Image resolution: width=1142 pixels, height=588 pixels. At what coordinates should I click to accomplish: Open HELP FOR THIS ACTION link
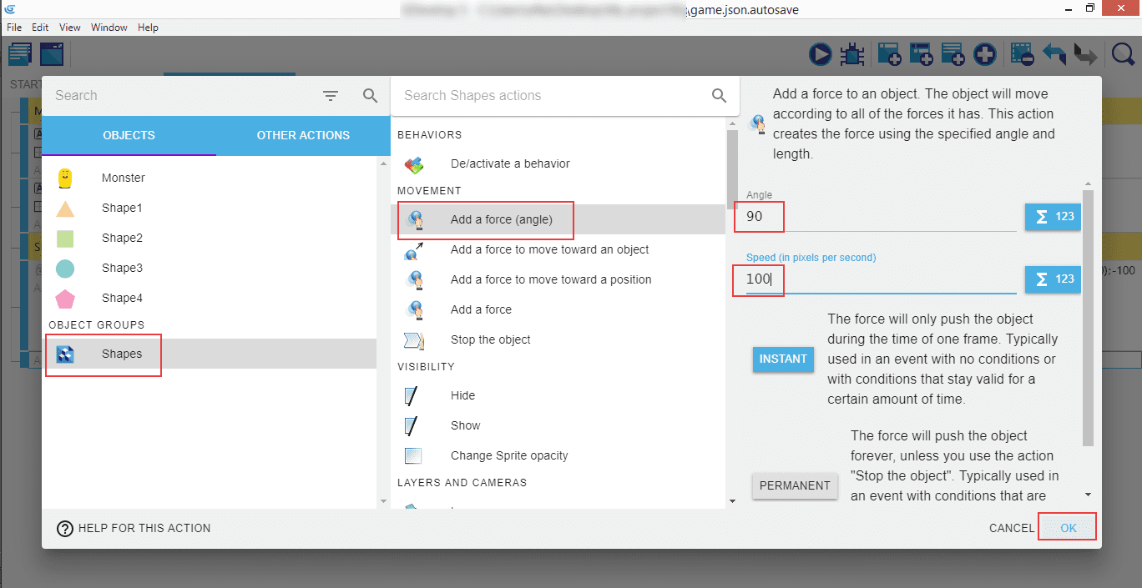click(x=134, y=528)
